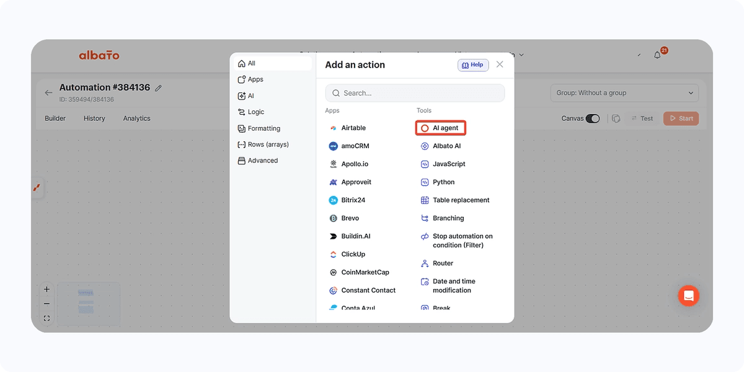Fit canvas to fullscreen view
The height and width of the screenshot is (372, 744).
click(46, 319)
